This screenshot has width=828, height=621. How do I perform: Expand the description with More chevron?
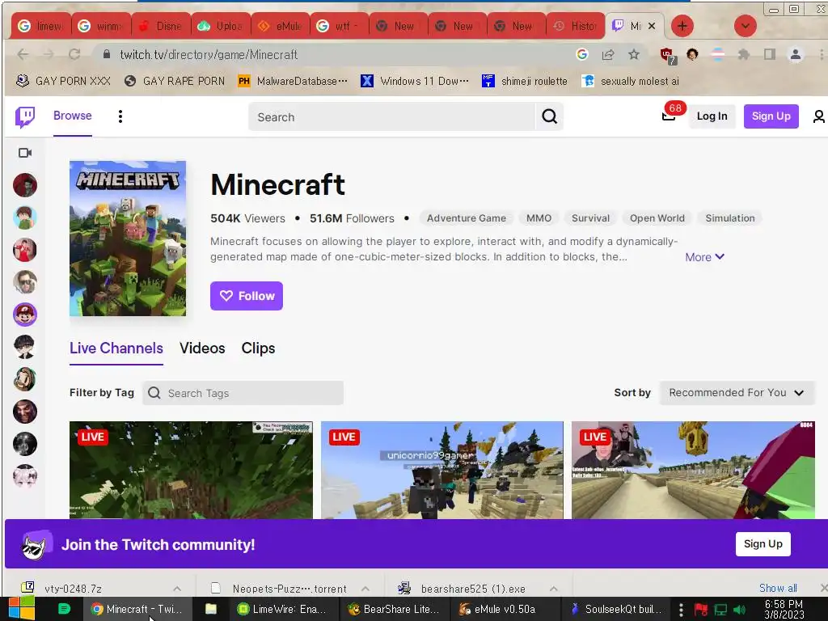click(704, 257)
